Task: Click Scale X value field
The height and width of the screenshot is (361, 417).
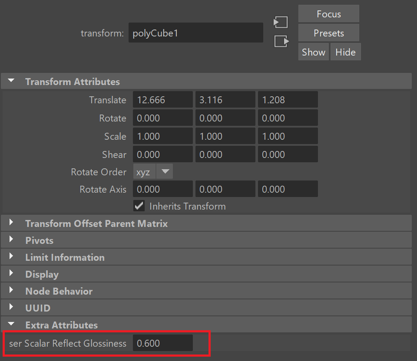Action: [x=163, y=136]
